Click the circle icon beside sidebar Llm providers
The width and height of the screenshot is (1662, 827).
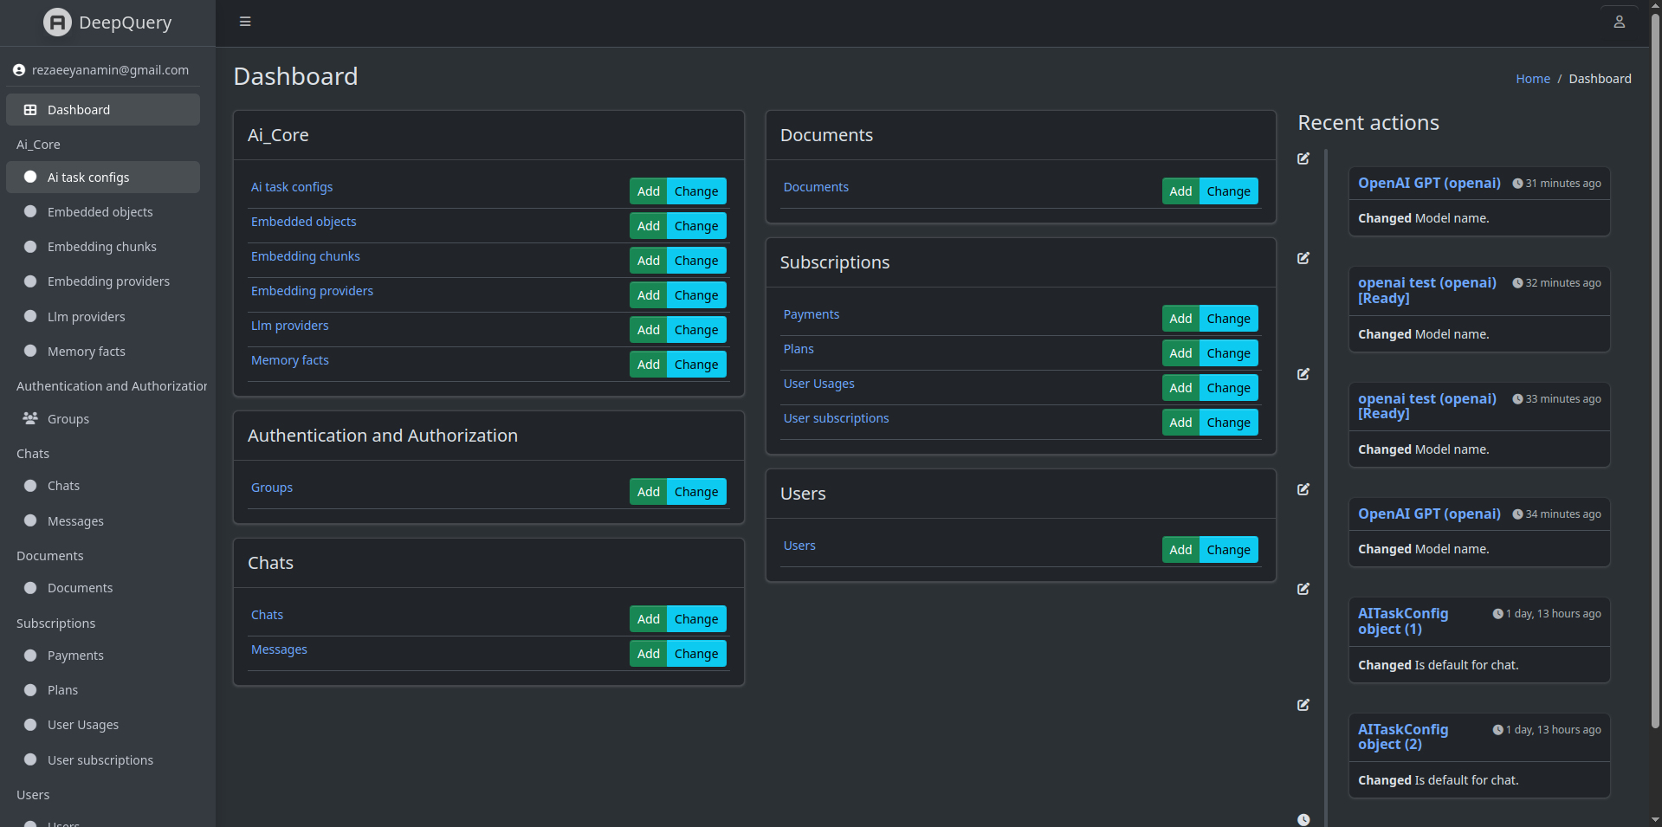tap(30, 316)
